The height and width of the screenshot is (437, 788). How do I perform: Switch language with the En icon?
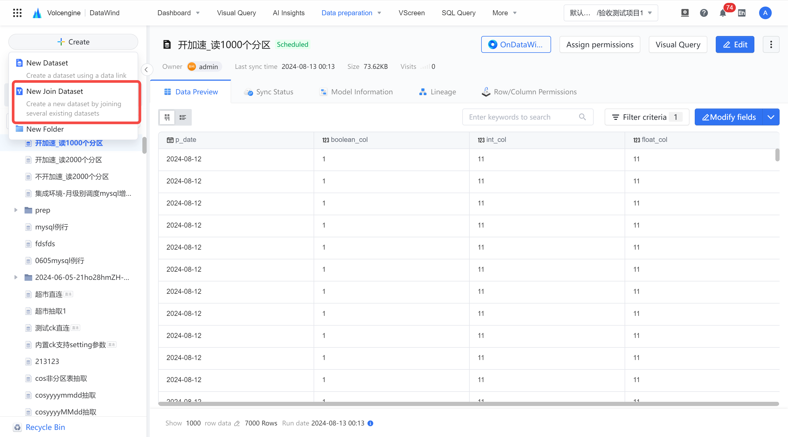742,13
